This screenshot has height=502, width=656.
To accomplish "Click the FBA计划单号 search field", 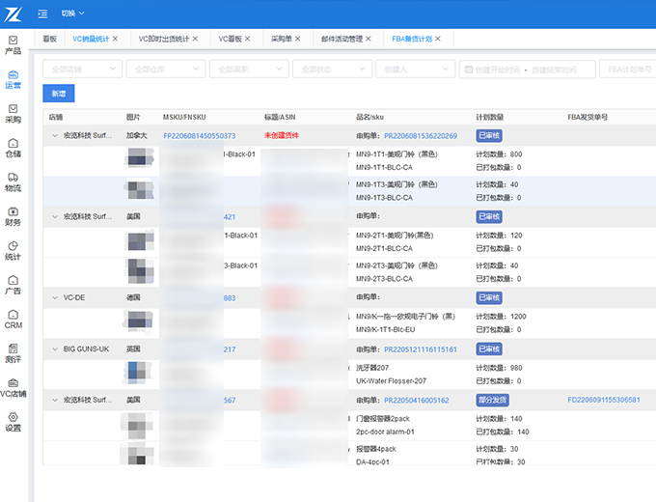I will point(628,70).
